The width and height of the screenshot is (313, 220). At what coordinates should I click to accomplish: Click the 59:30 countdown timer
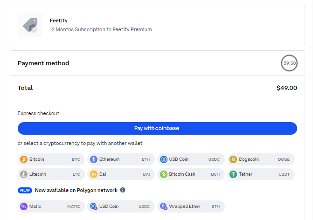coord(290,63)
